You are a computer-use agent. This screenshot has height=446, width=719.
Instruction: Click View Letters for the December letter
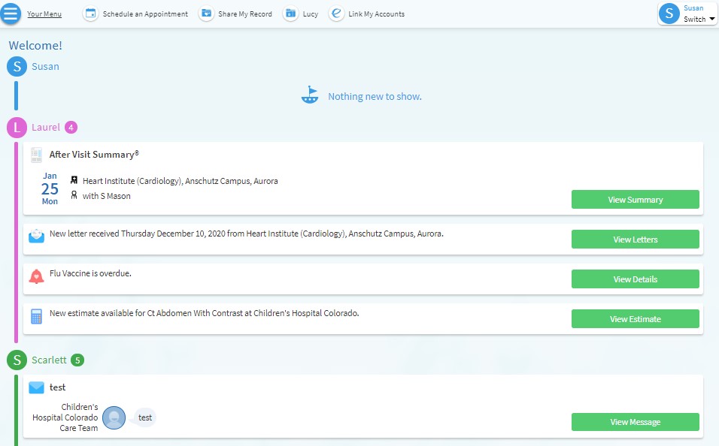(x=635, y=239)
